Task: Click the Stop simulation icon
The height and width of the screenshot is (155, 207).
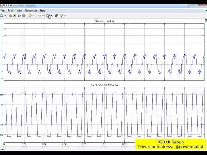Action: click(x=24, y=16)
